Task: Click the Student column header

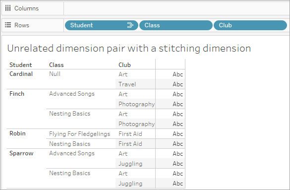Action: point(20,65)
